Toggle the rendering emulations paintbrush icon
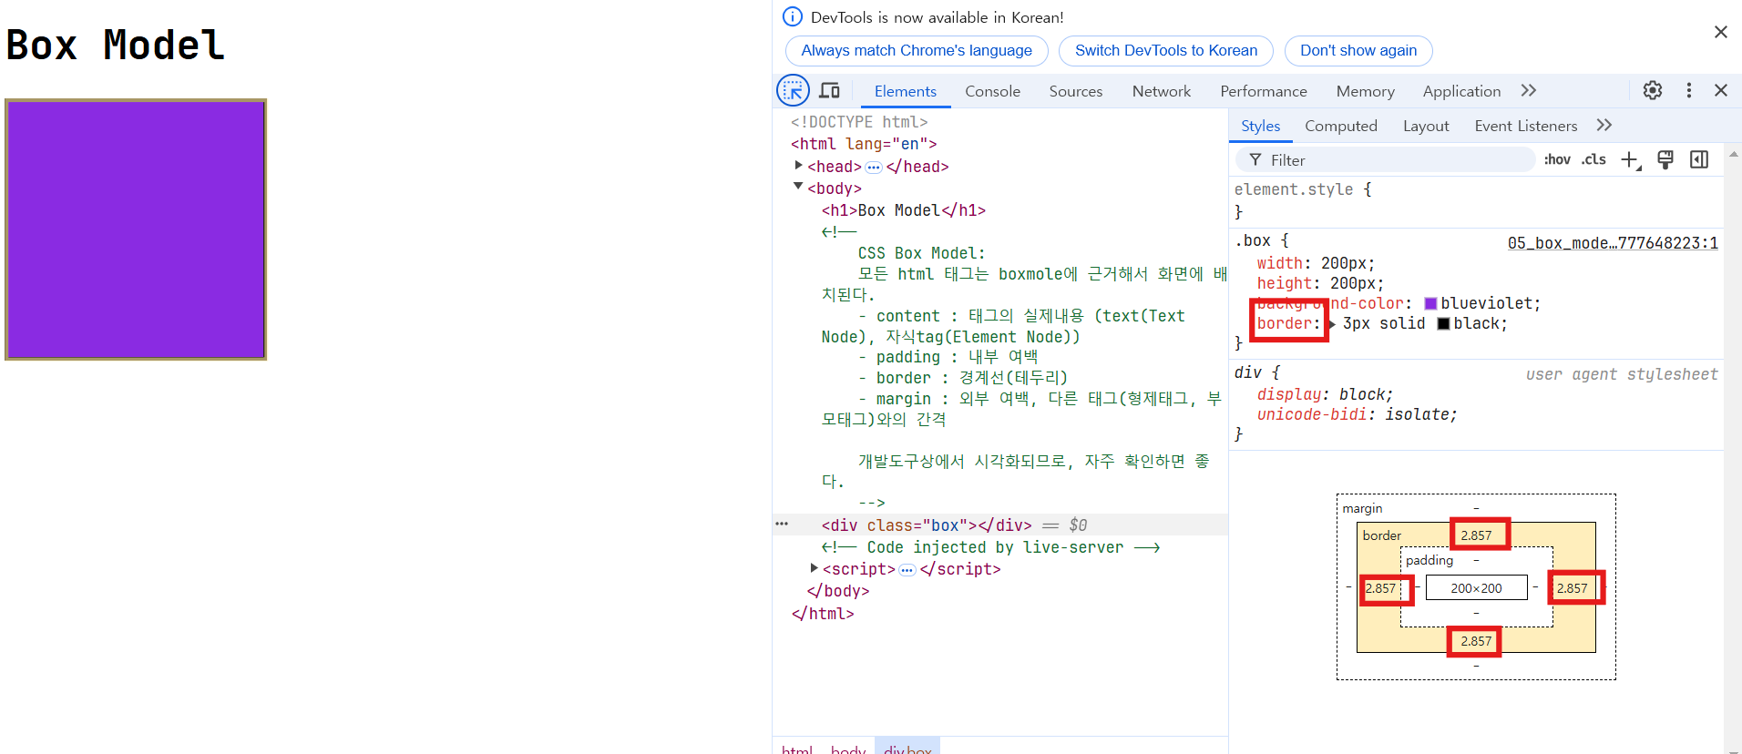1742x754 pixels. click(x=1665, y=160)
